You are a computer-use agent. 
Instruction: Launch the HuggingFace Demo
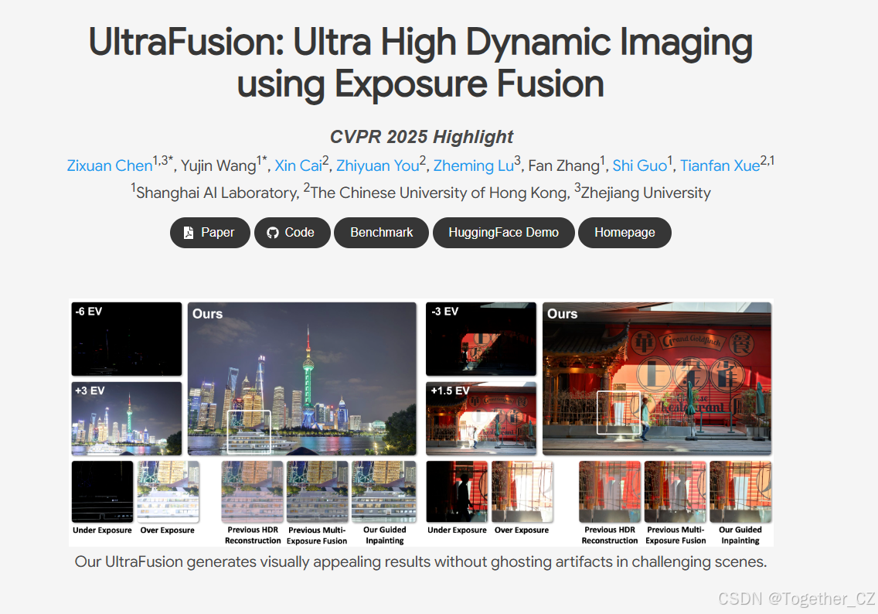coord(503,232)
